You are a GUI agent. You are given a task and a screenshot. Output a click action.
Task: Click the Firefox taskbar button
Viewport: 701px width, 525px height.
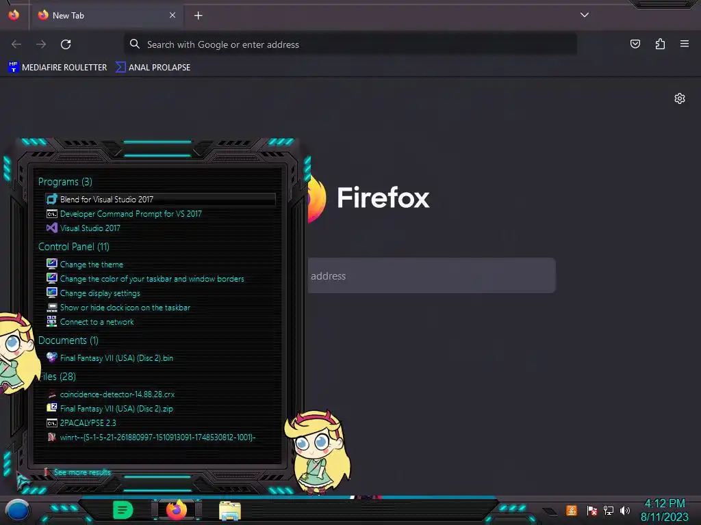coord(176,510)
